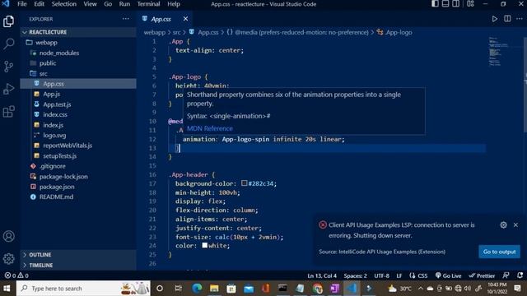Split the editor right
The width and height of the screenshot is (527, 296).
(x=507, y=19)
